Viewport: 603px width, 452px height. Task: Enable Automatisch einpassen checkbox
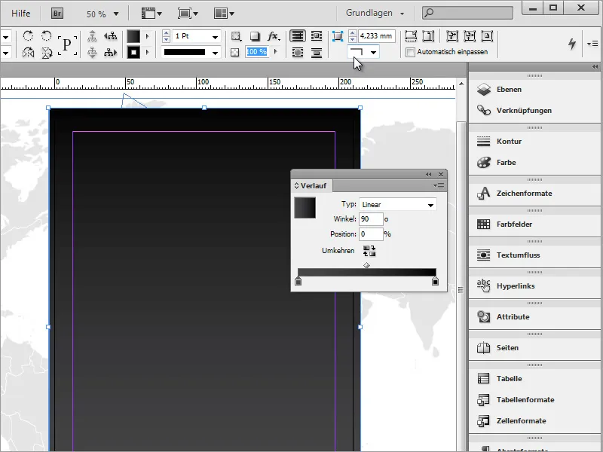click(410, 52)
